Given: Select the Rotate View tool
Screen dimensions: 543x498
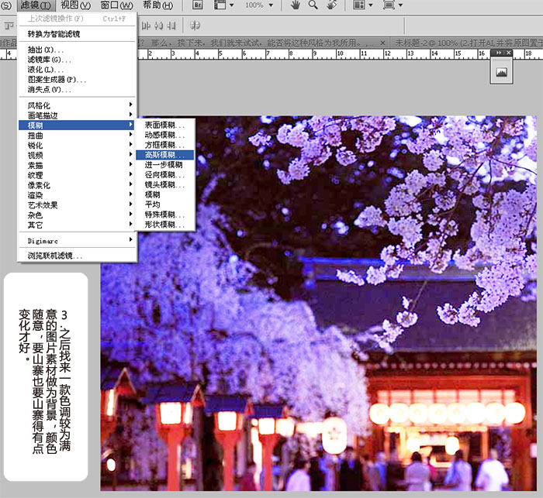Looking at the screenshot, I should 332,5.
